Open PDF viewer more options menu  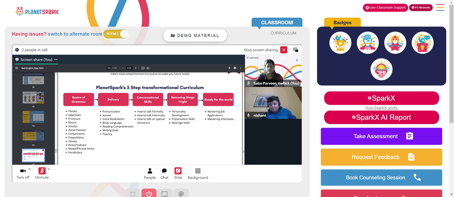[240, 68]
